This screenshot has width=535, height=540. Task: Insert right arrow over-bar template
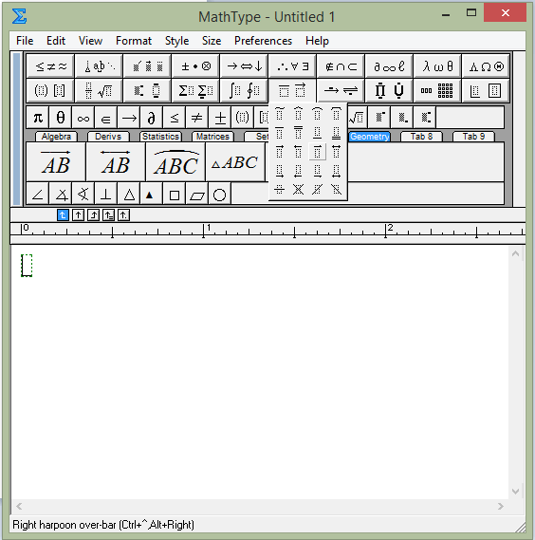click(280, 152)
